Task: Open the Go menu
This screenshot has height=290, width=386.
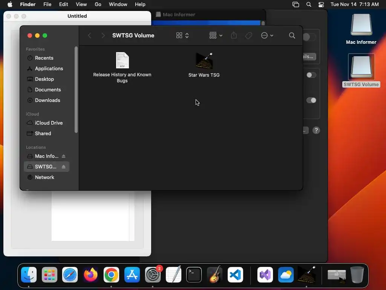Action: pos(98,5)
